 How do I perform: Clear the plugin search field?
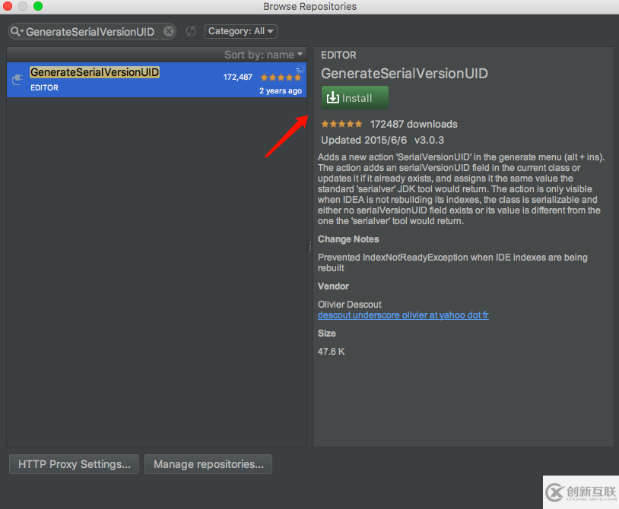tap(169, 31)
